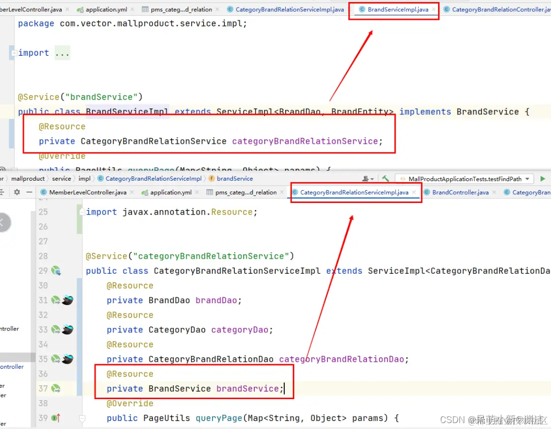This screenshot has height=429, width=551.
Task: Click categoryDao variable on line 33
Action: coord(239,330)
